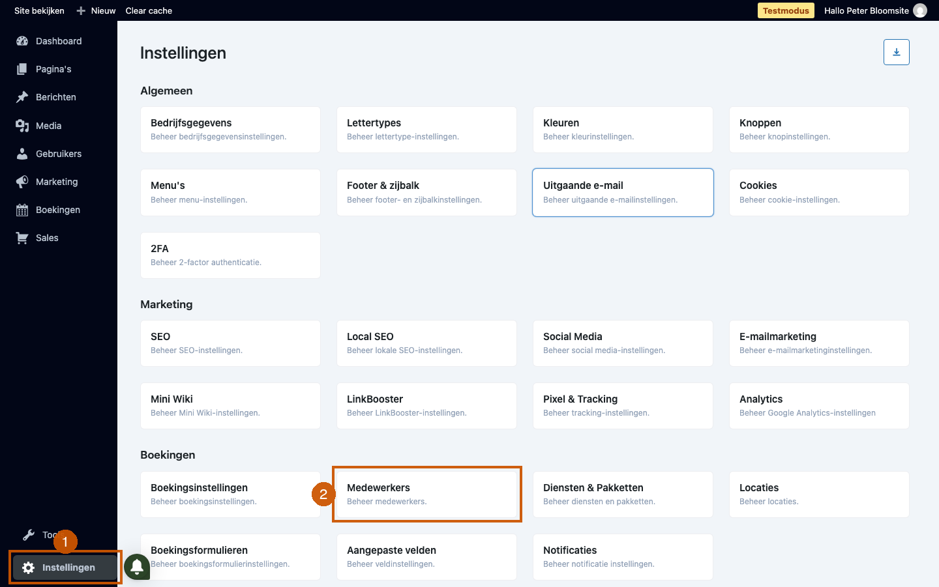Click the Dashboard gauge icon in sidebar

tap(22, 41)
